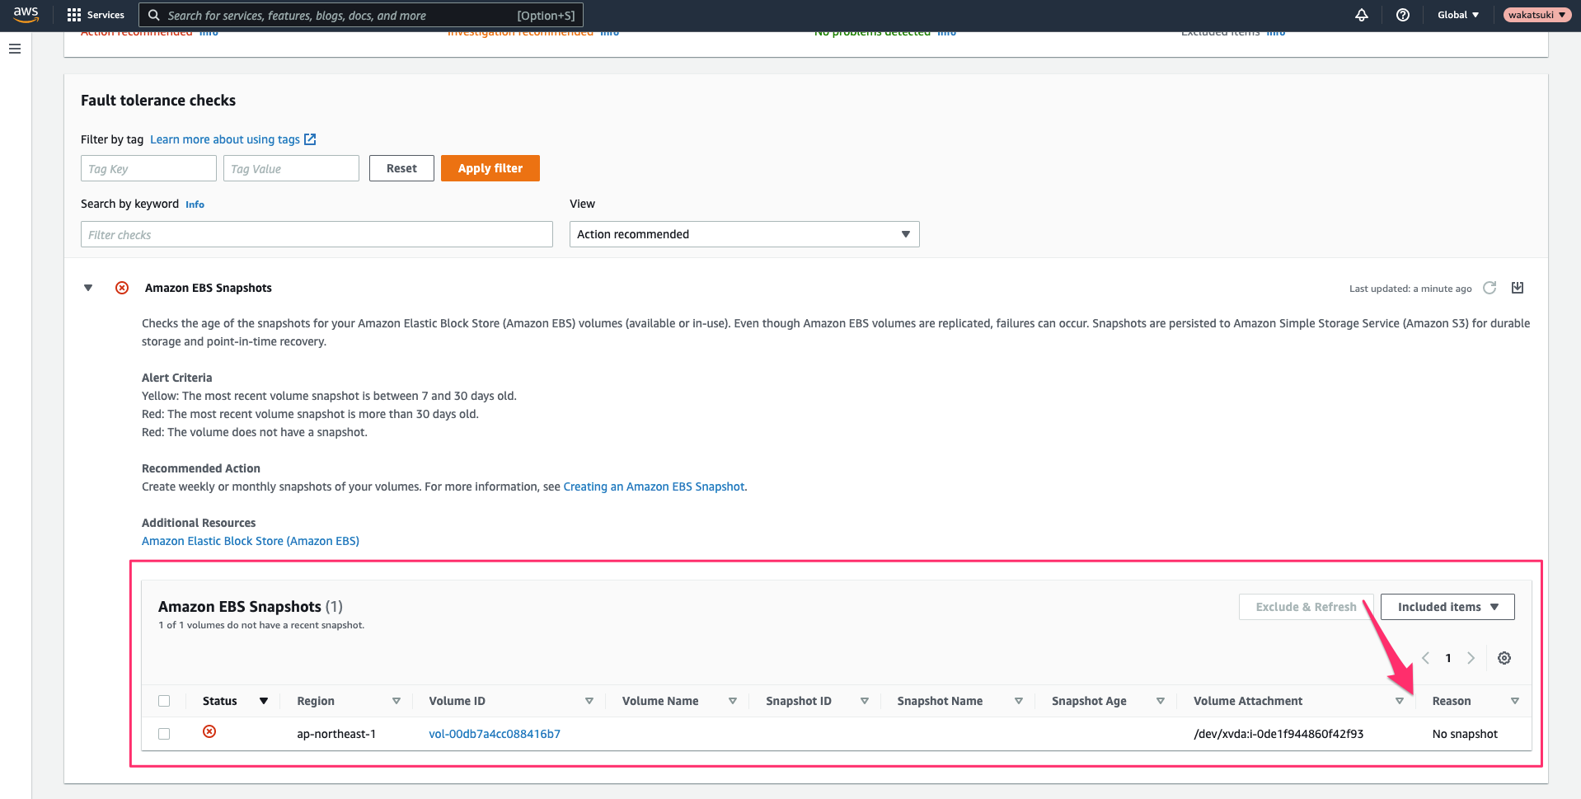The height and width of the screenshot is (799, 1581).
Task: Focus the Filter checks keyword field
Action: (317, 234)
